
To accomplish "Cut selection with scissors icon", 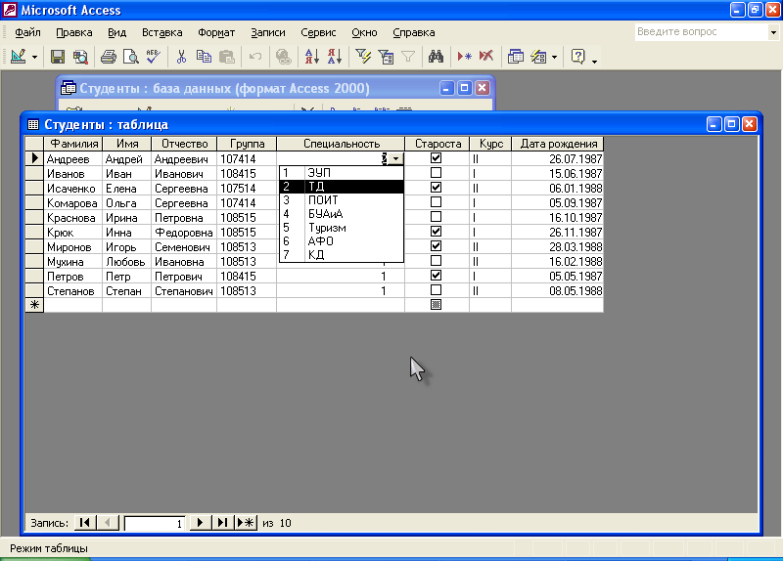I will click(x=181, y=57).
